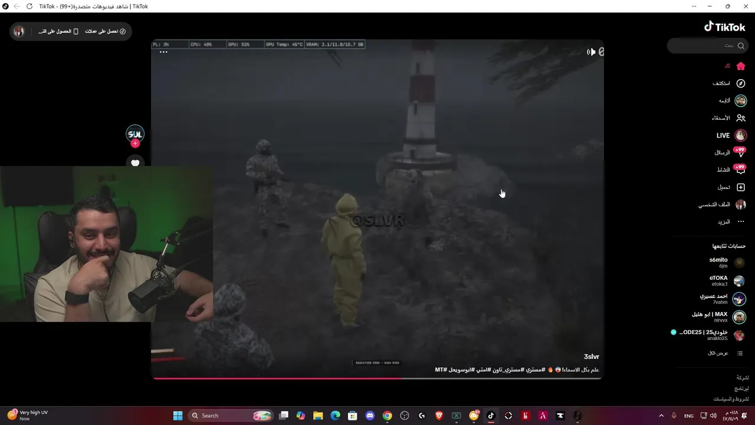Click the Upload plus icon

741,187
